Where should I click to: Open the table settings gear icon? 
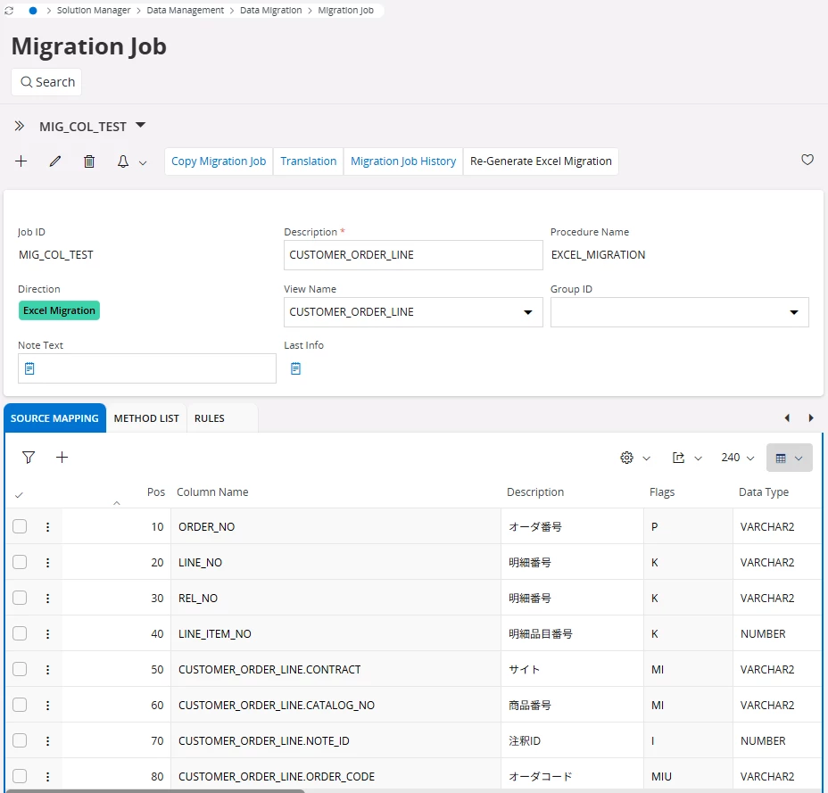point(626,458)
